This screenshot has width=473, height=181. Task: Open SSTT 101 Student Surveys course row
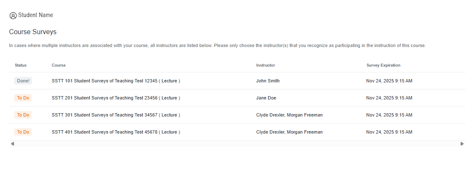click(x=116, y=81)
